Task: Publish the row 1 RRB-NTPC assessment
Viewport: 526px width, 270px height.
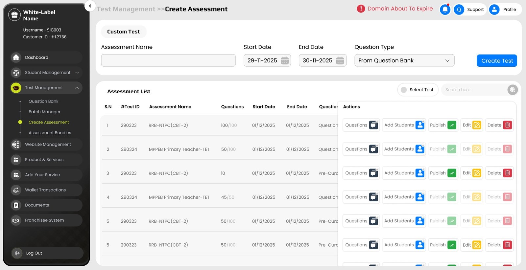Action: (x=443, y=125)
